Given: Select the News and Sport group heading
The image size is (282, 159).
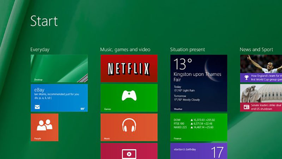Looking at the screenshot, I should coord(256,49).
